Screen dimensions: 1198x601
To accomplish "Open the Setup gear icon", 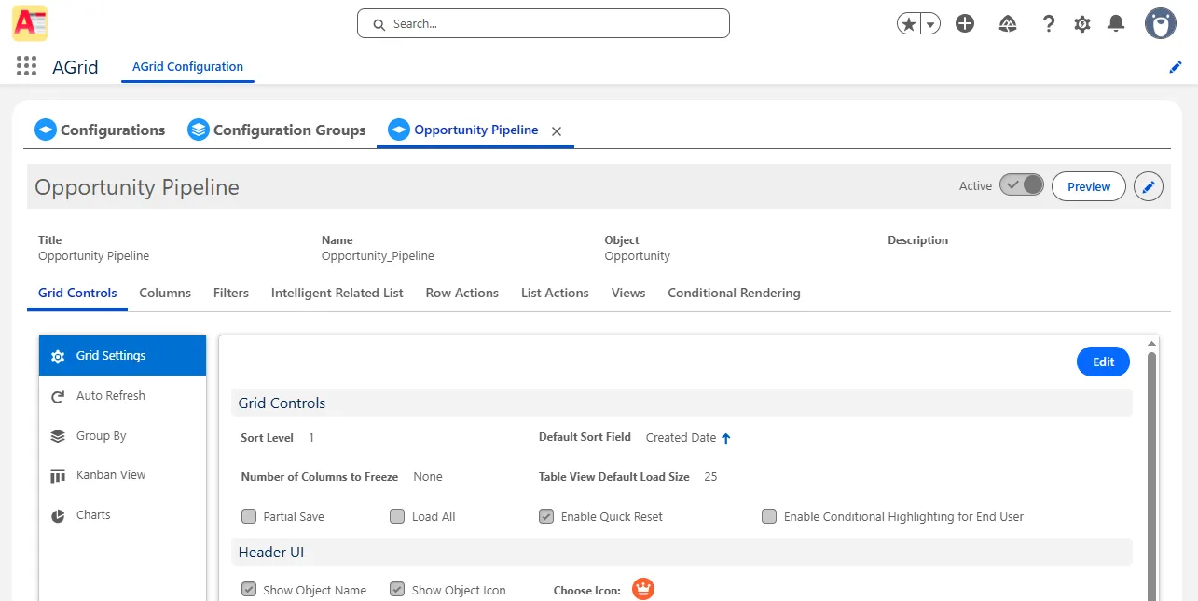I will coord(1081,24).
